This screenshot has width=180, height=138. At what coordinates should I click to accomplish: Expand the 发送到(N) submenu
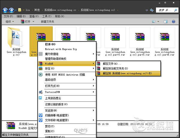coord(67,110)
